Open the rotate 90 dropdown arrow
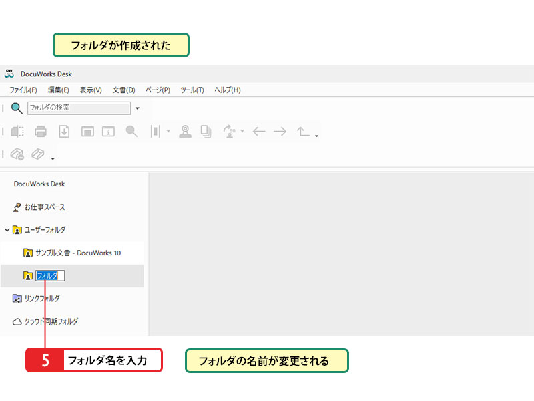Viewport: 534px width, 401px height. (242, 131)
